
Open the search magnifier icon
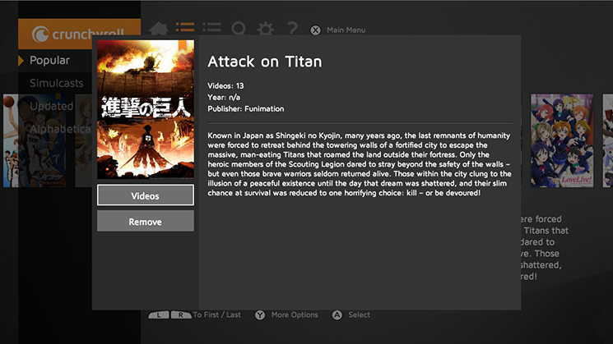(239, 30)
